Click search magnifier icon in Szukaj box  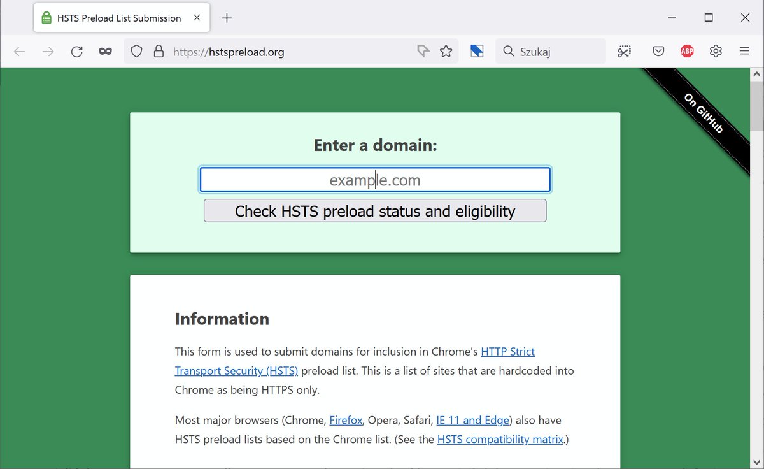tap(508, 52)
